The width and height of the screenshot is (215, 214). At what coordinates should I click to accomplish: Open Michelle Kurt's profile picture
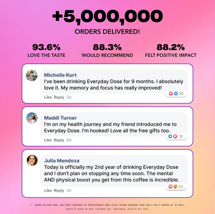click(x=32, y=75)
